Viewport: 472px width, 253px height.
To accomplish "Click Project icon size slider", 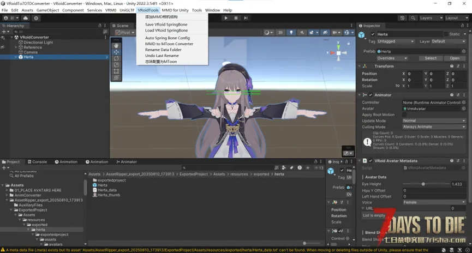I will (x=304, y=243).
